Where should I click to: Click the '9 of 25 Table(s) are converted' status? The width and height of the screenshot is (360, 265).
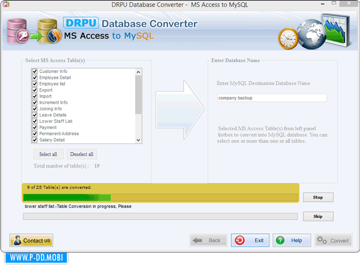(x=59, y=187)
